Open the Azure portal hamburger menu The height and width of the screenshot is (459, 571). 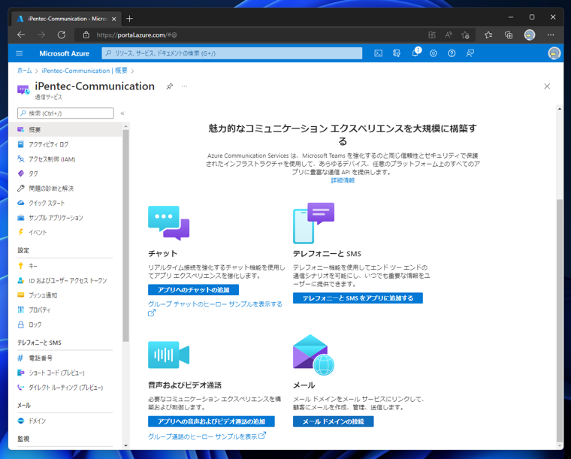(x=20, y=53)
